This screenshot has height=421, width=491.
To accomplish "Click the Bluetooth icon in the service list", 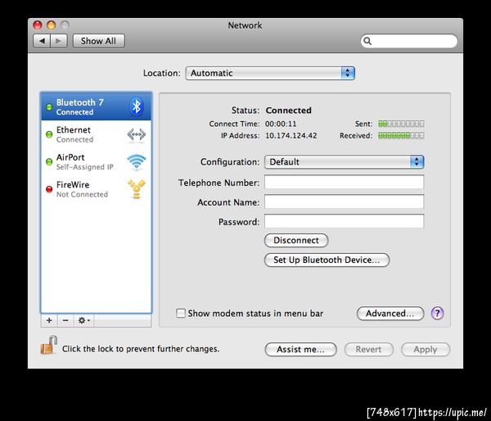I will click(x=137, y=106).
